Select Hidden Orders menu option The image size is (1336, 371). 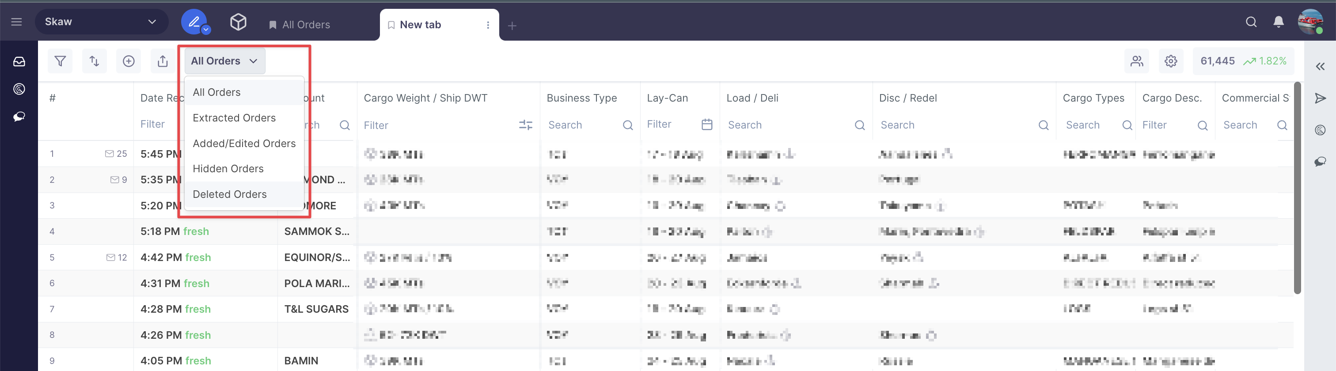[228, 169]
